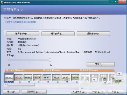Click the filmstrip scrollbar left arrow
Viewport: 127px width, 95px height.
point(6,85)
